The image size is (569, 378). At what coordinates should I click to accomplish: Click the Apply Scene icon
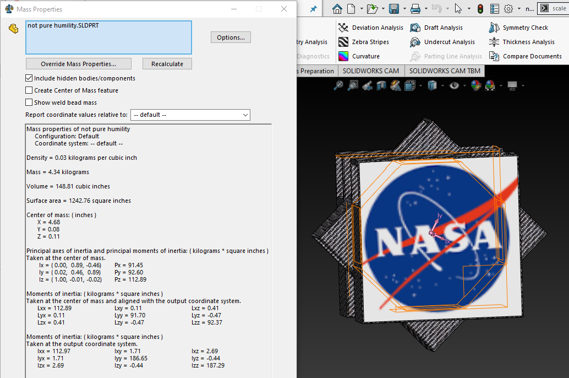pos(490,86)
